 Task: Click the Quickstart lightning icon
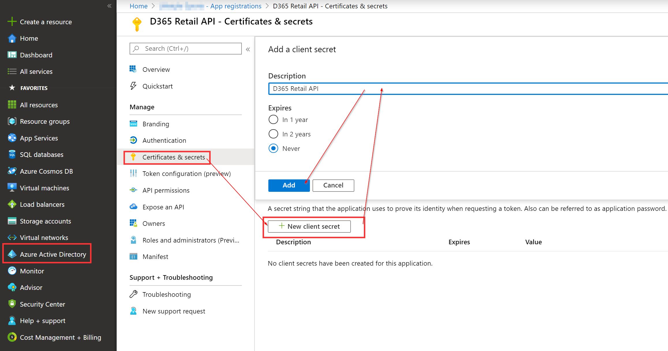pyautogui.click(x=133, y=86)
